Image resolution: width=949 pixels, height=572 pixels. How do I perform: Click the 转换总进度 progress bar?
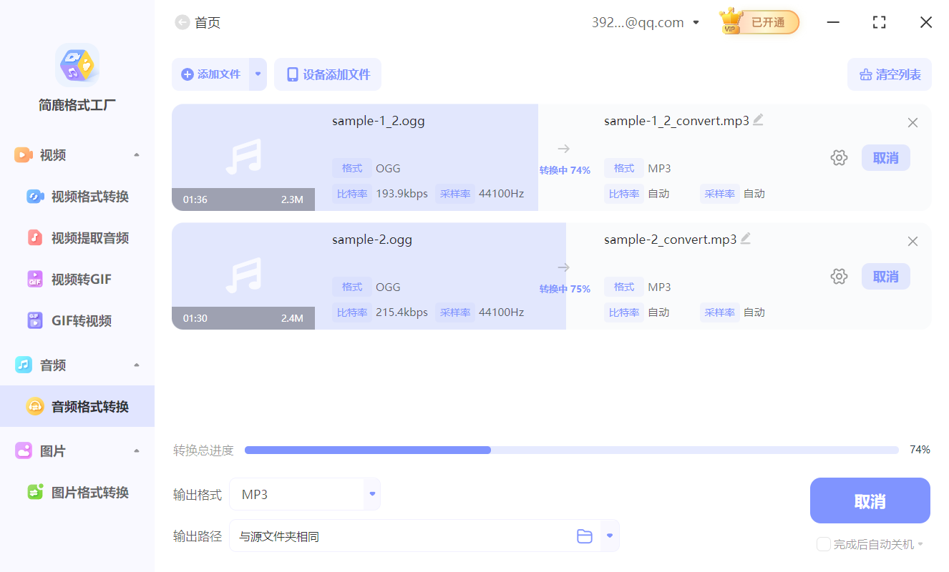pyautogui.click(x=571, y=450)
